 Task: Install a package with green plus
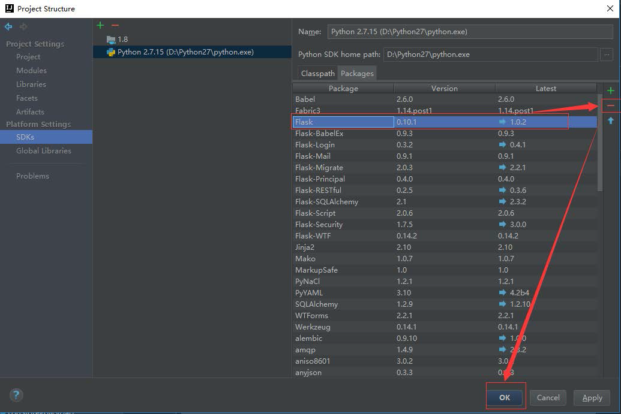[611, 90]
